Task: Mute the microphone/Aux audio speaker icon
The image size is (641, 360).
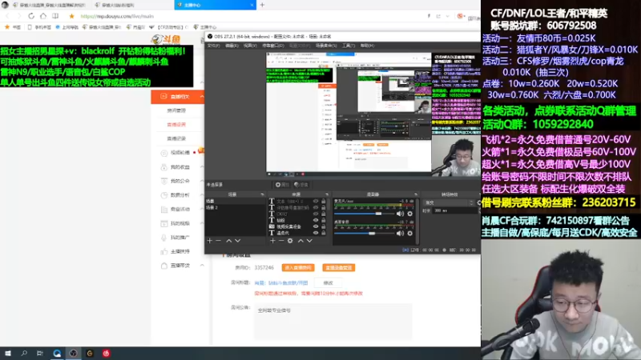Action: pyautogui.click(x=400, y=214)
